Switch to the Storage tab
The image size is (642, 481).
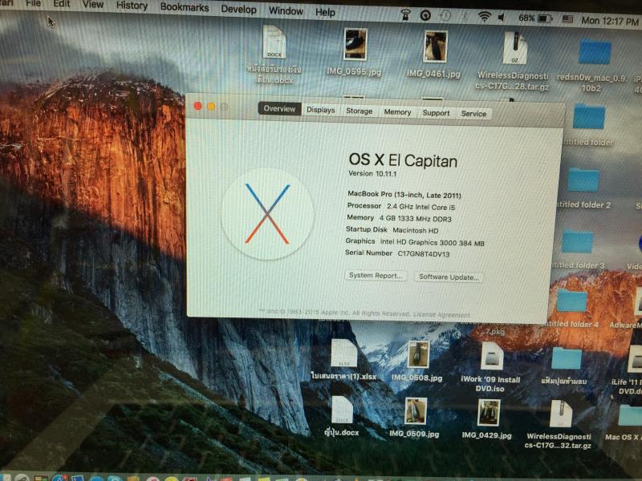click(x=359, y=111)
